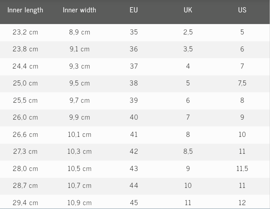Image resolution: width=270 pixels, height=209 pixels.
Task: Select US size 11,5 cell
Action: click(x=242, y=169)
